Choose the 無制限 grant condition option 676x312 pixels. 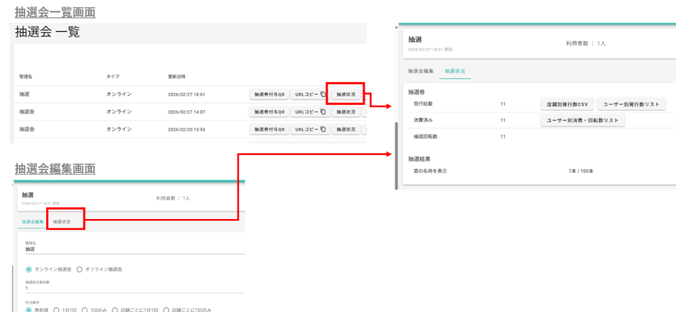(29, 310)
